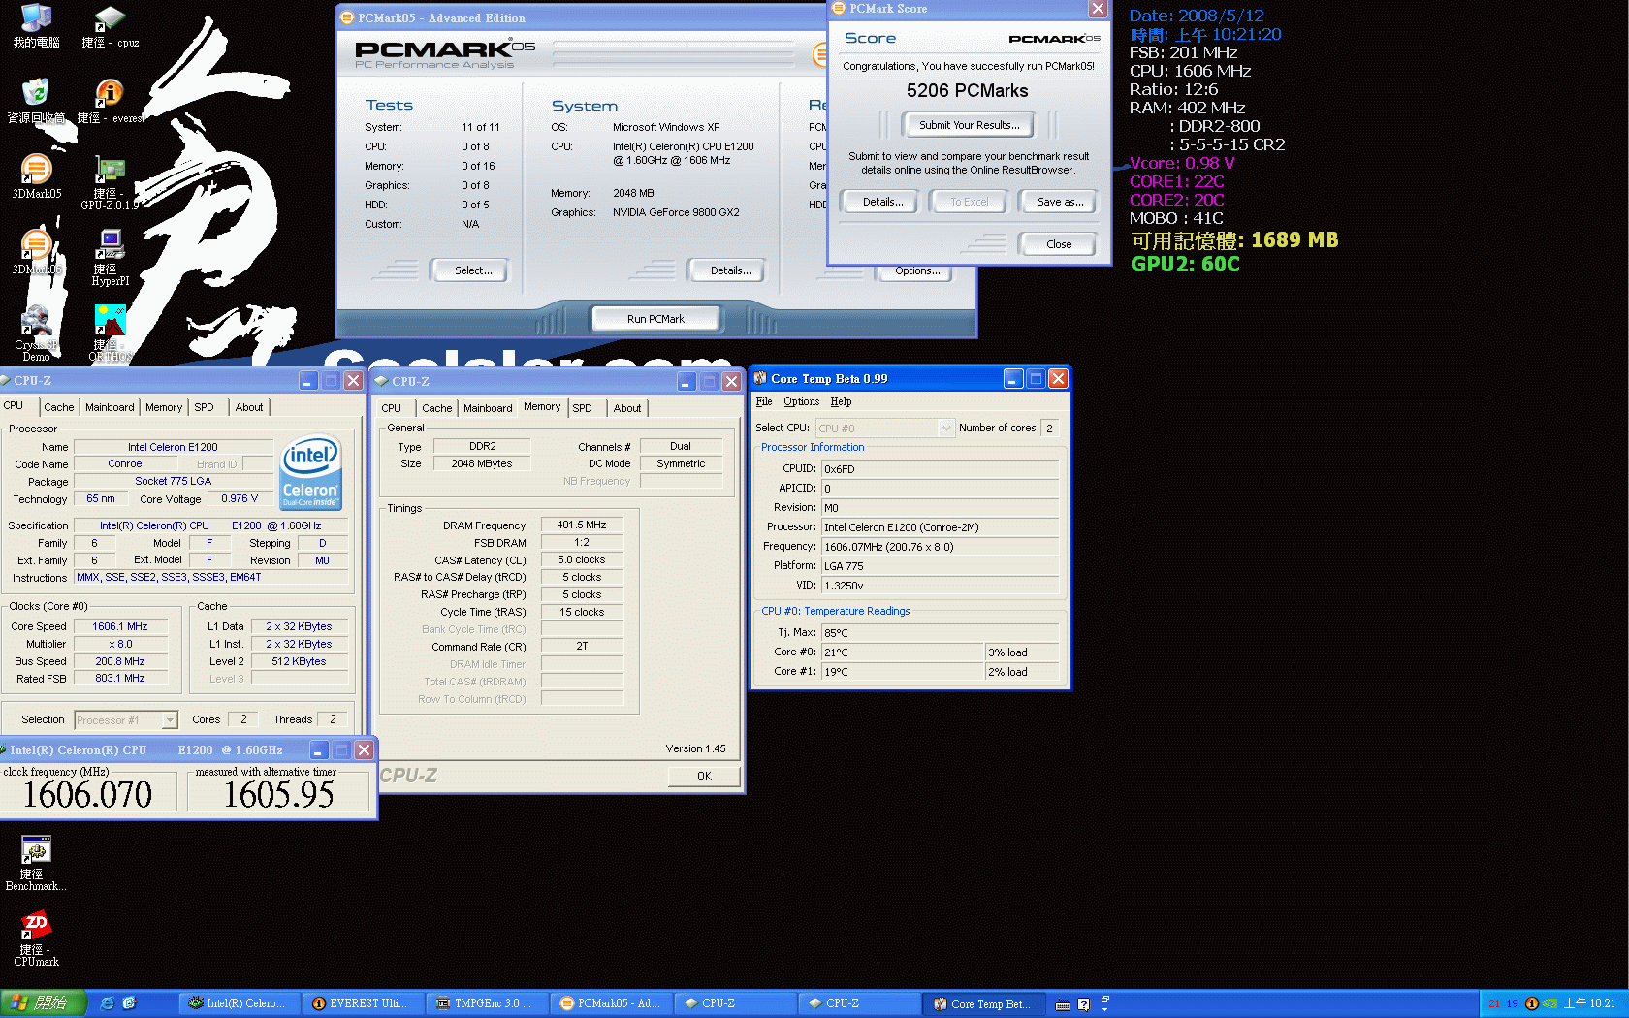Viewport: 1629px width, 1018px height.
Task: Open the Processor #1 selection dropdown in CPU-Z
Action: point(170,720)
